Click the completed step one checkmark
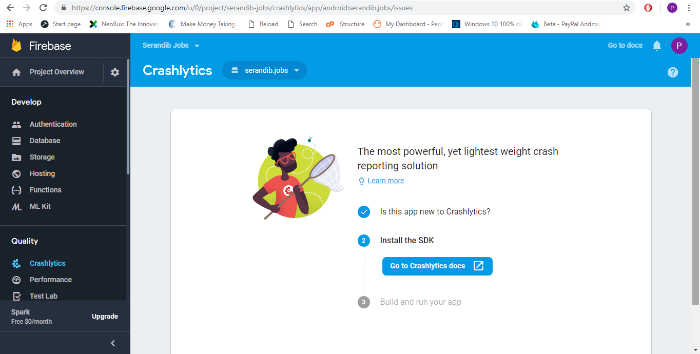The image size is (700, 354). point(364,211)
